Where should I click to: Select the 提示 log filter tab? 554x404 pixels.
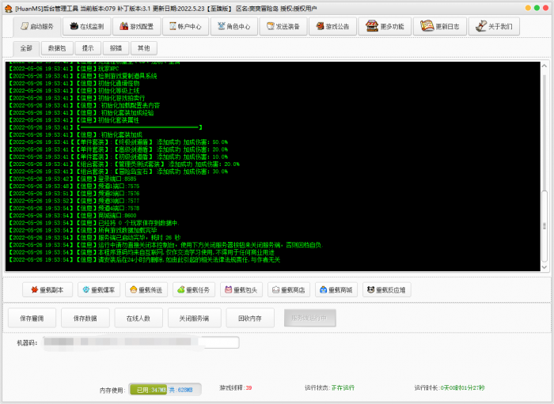88,48
